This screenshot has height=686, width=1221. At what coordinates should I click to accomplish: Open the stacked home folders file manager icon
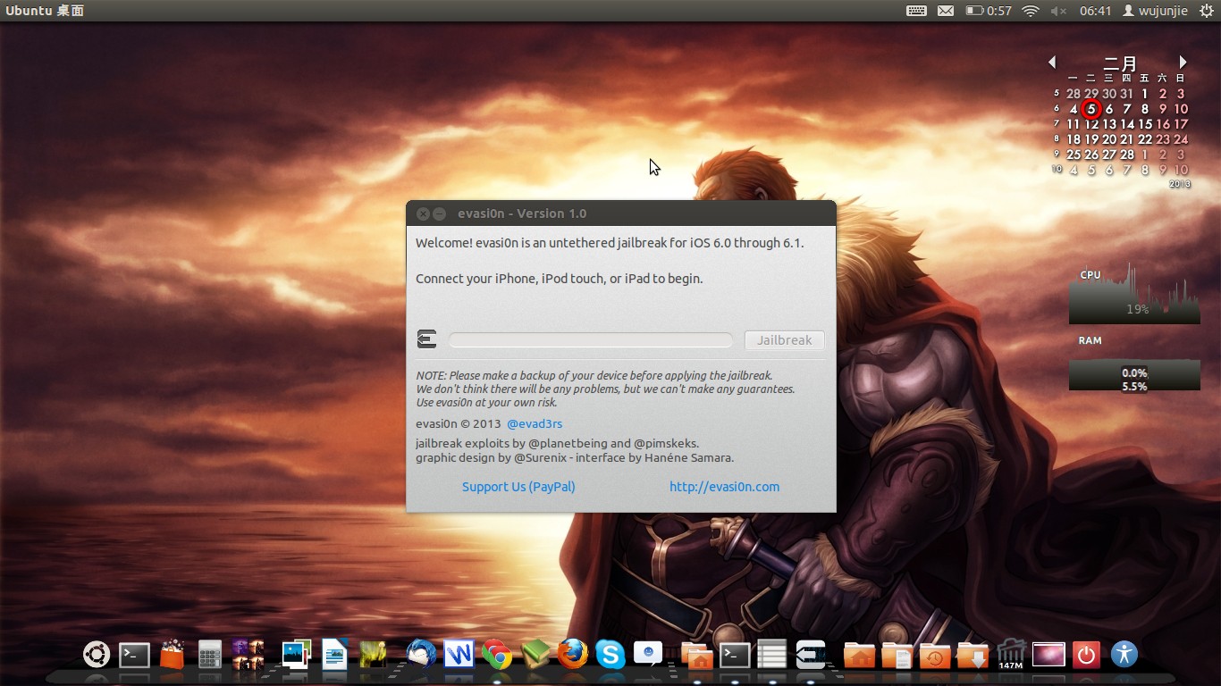697,655
